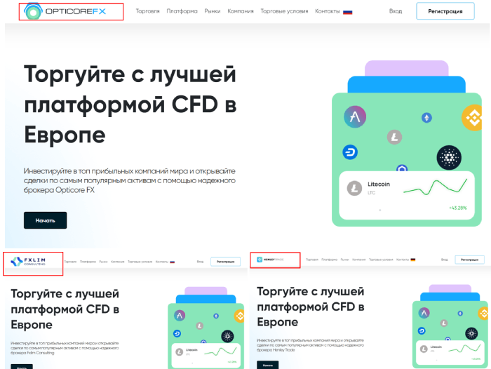Click the Henley Trade logo
Image resolution: width=491 pixels, height=369 pixels.
tap(271, 260)
